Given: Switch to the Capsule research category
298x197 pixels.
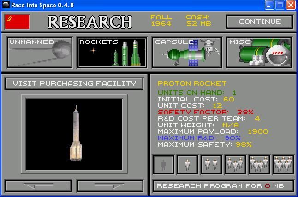Looking at the screenshot, I should pos(187,53).
